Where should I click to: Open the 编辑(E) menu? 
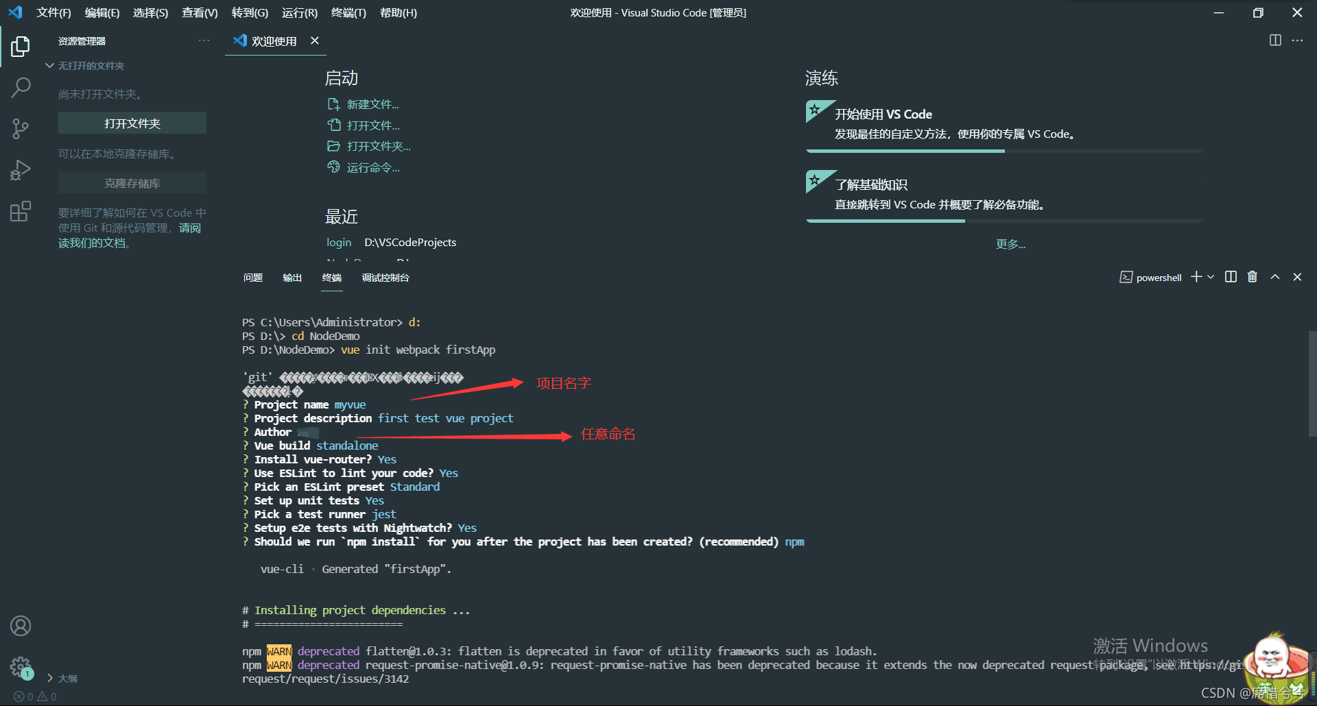point(102,12)
